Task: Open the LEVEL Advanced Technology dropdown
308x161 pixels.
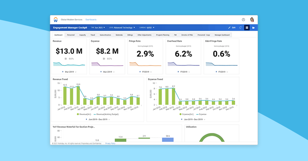Action: [x=122, y=27]
